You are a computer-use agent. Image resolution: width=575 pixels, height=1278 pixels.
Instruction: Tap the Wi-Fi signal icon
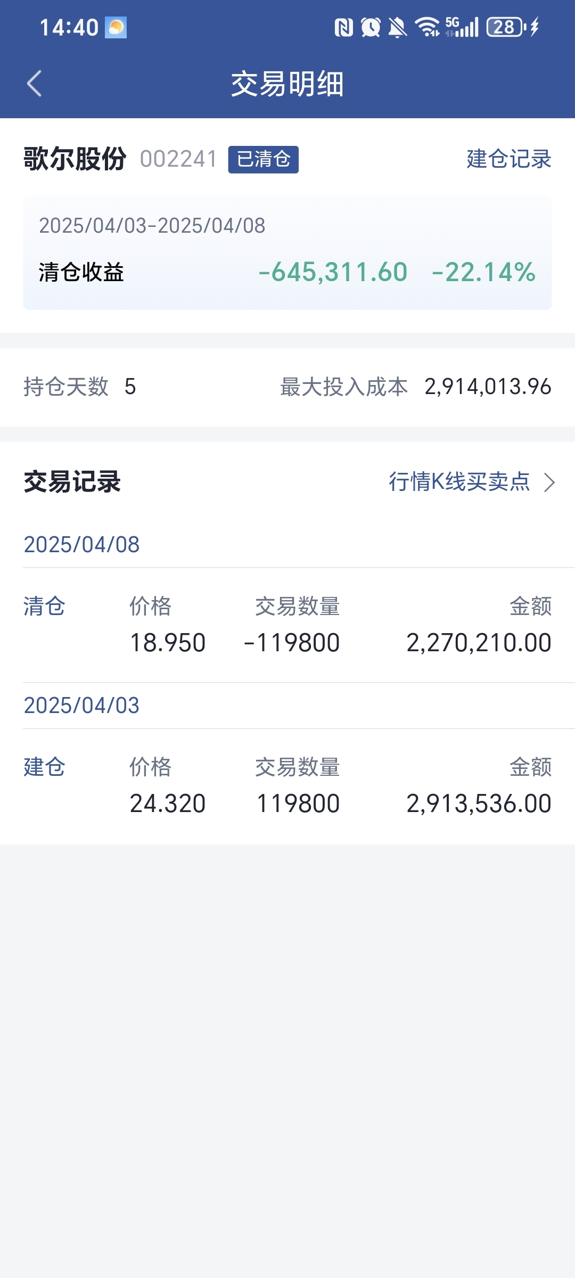[427, 27]
